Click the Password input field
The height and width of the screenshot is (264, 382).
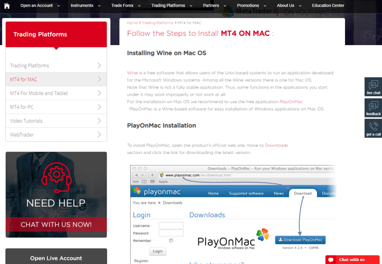point(171,233)
